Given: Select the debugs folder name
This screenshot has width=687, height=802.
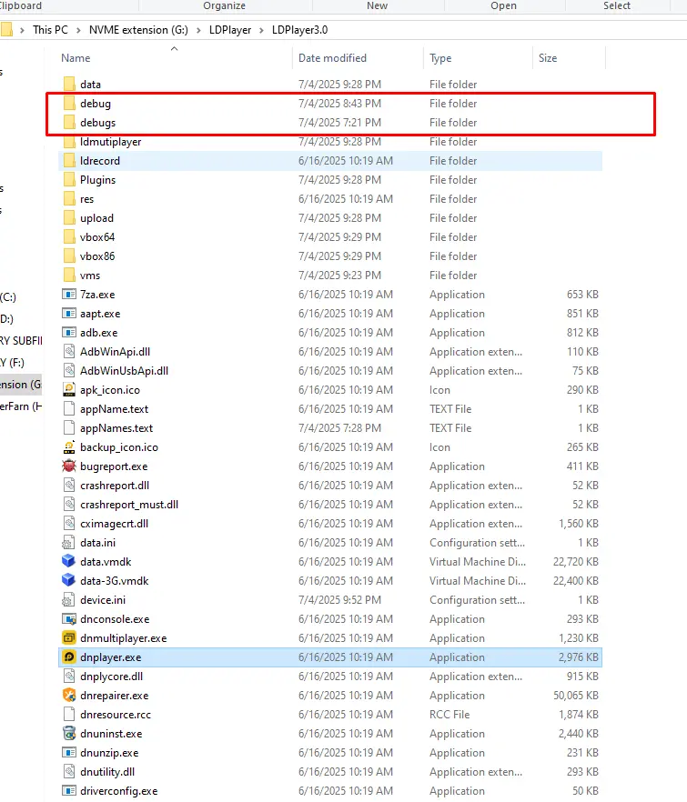Looking at the screenshot, I should 97,122.
